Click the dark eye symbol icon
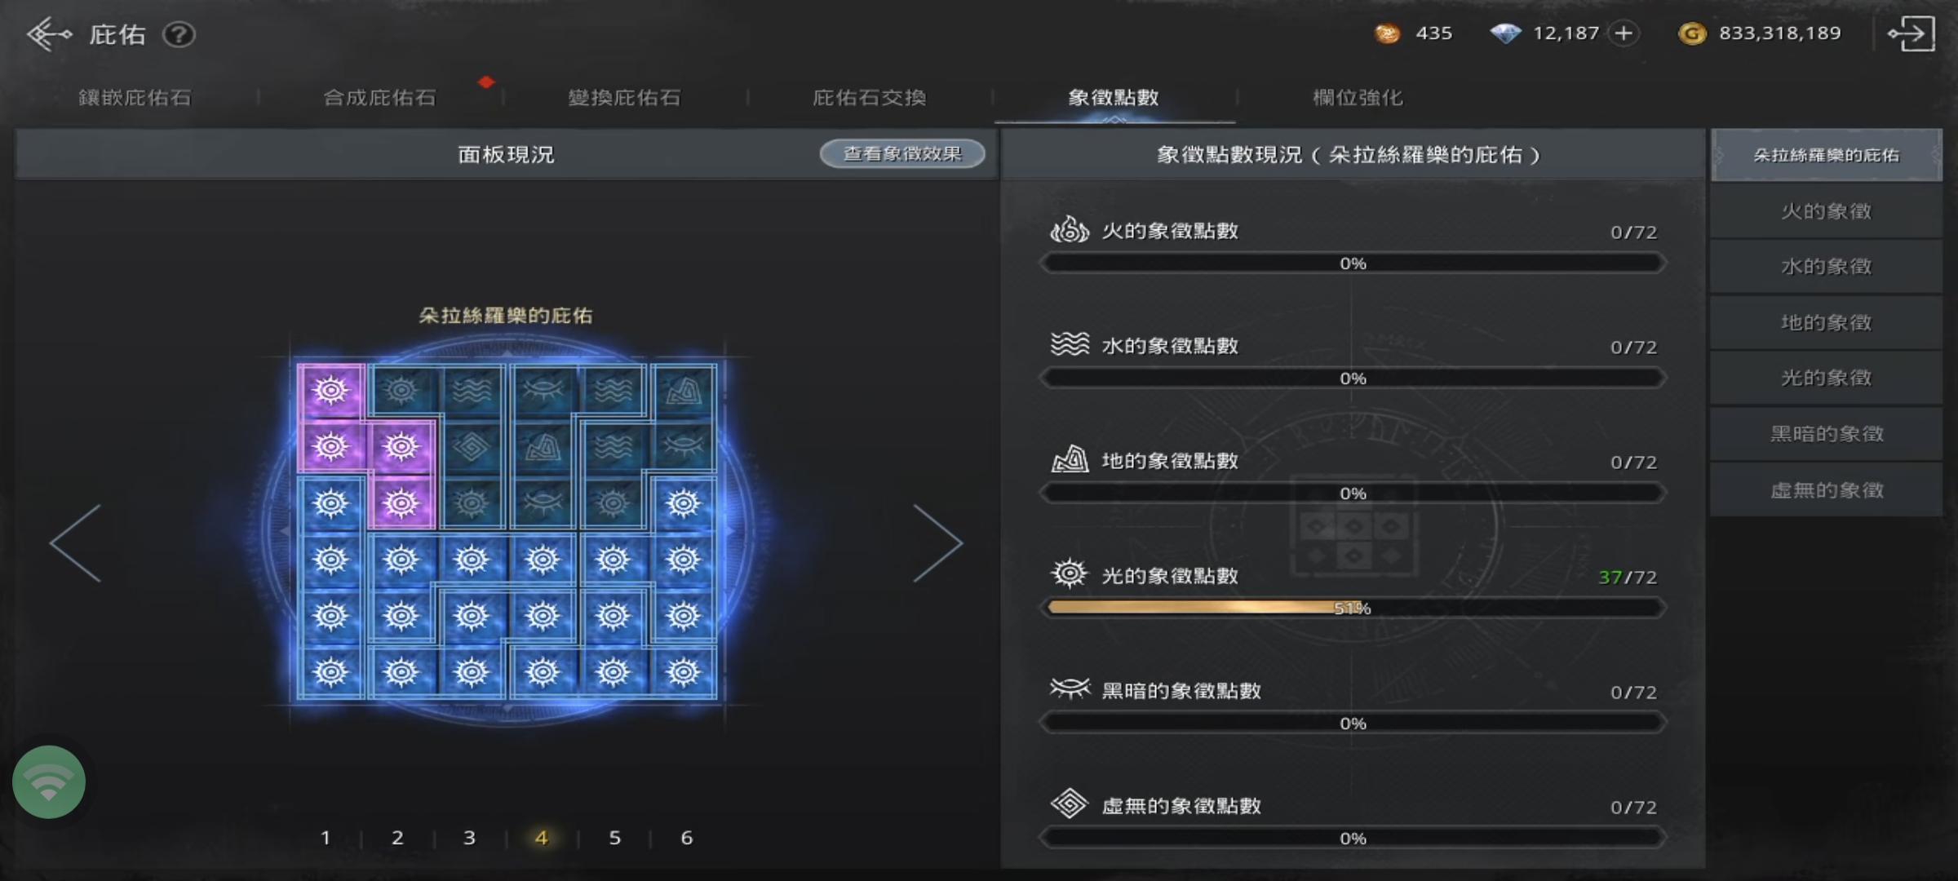 [x=1070, y=689]
